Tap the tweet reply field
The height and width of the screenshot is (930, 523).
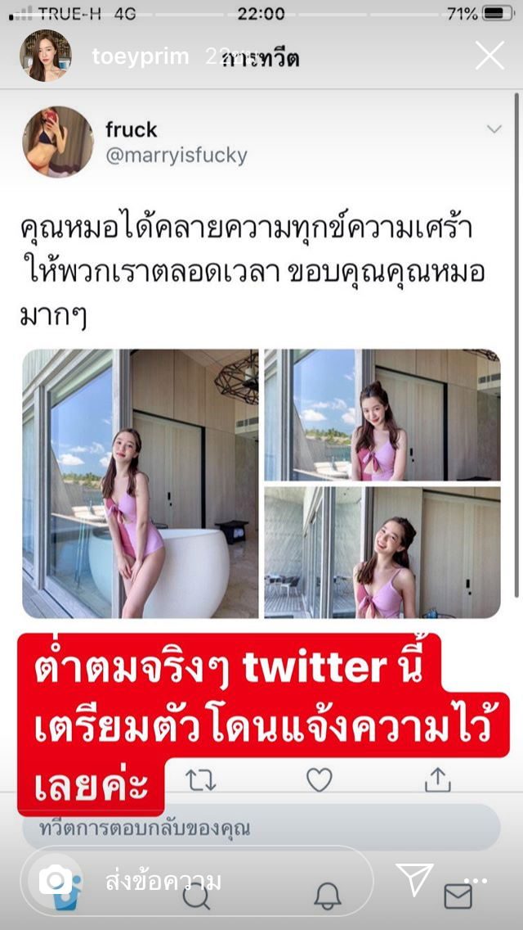point(261,828)
